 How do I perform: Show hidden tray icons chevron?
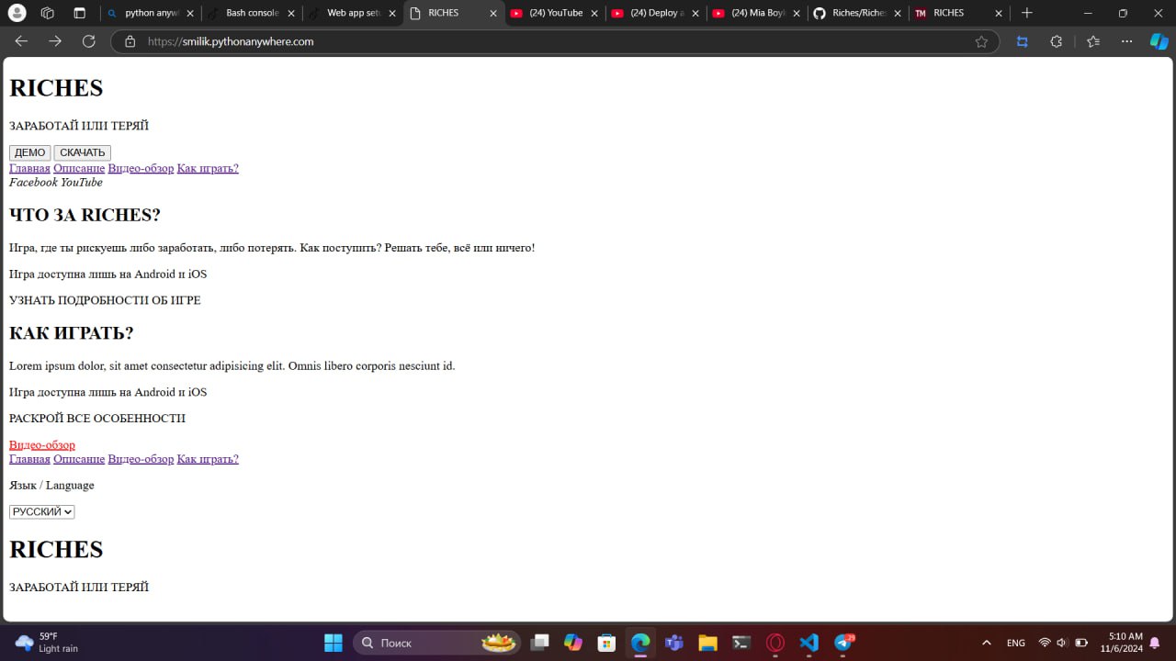pyautogui.click(x=987, y=643)
